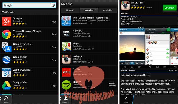Tap the Search magnifier icon in bottom bar
This screenshot has height=104, width=178.
point(6,98)
